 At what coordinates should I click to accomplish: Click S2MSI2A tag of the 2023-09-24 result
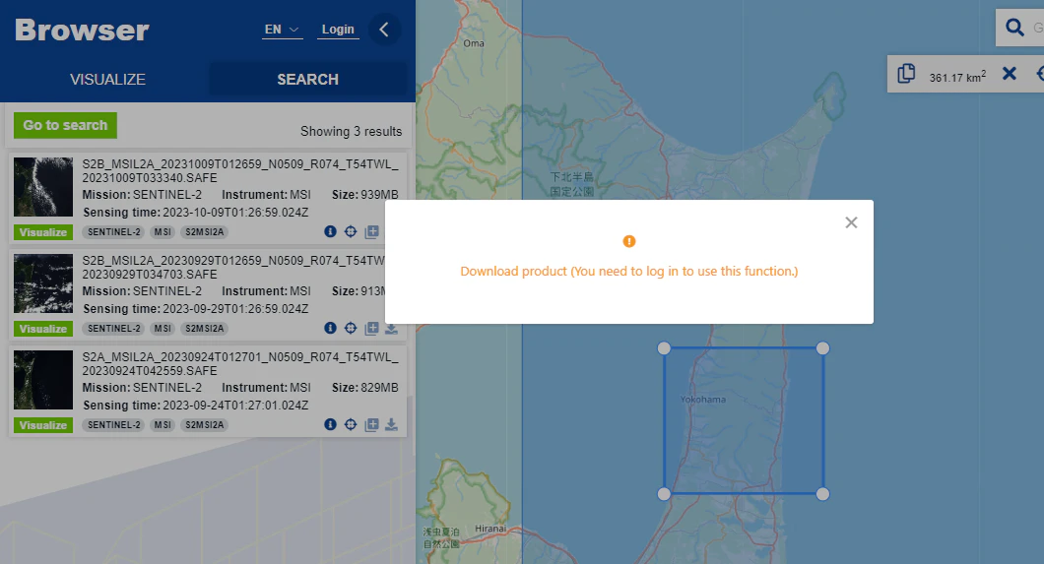coord(205,425)
